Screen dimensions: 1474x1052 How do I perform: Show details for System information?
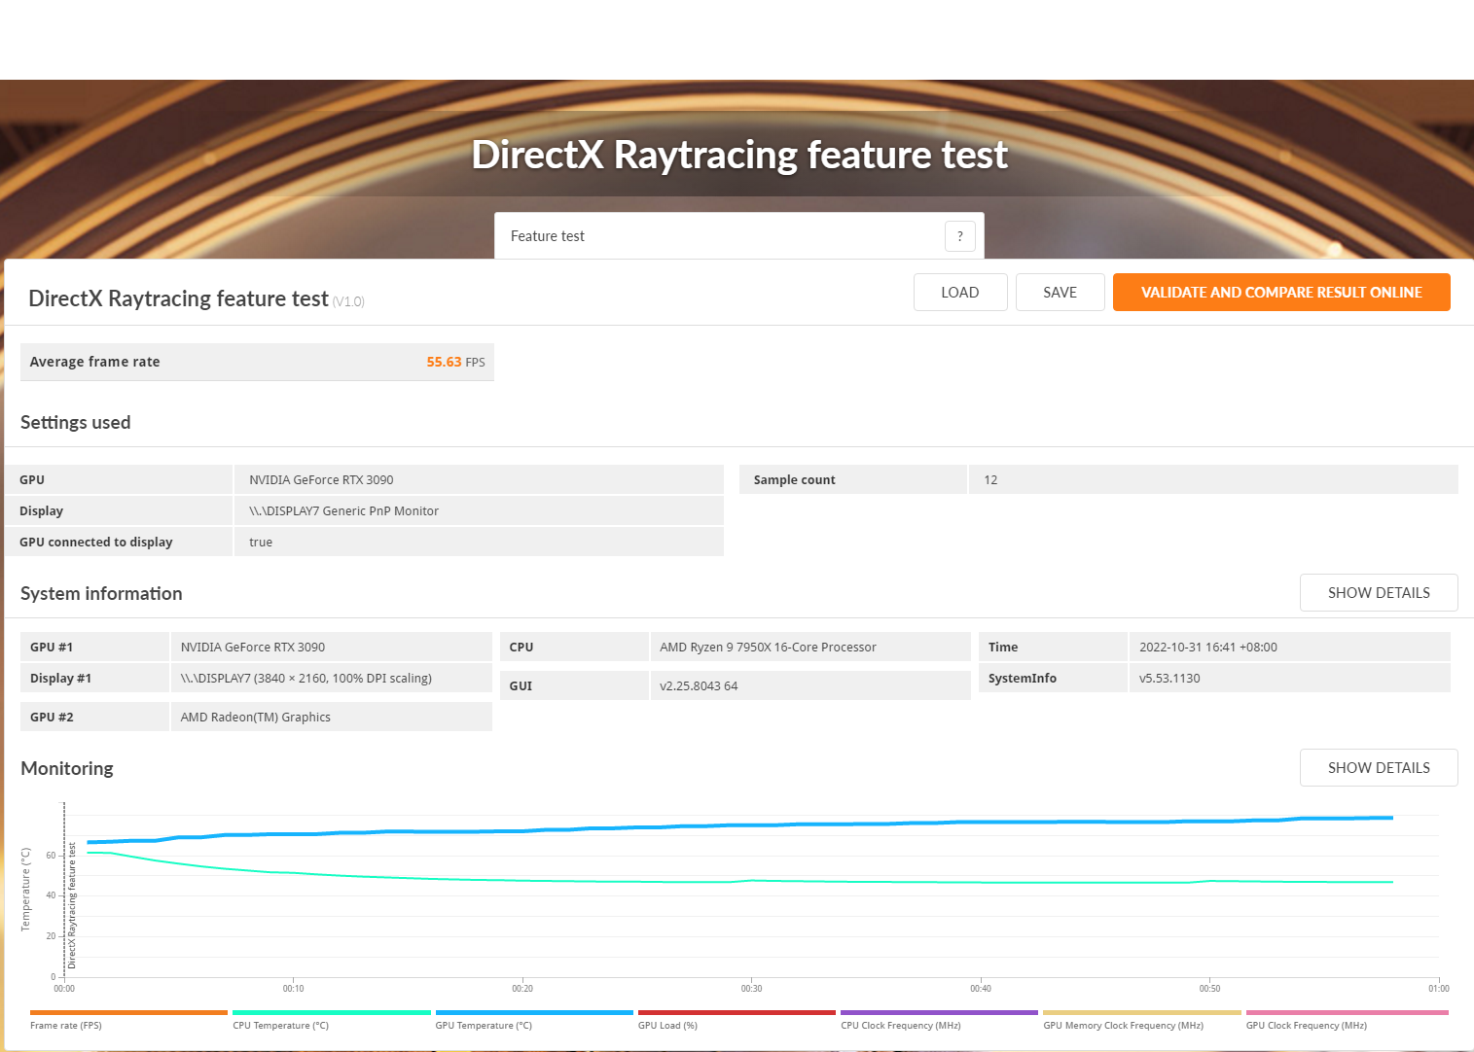point(1379,593)
